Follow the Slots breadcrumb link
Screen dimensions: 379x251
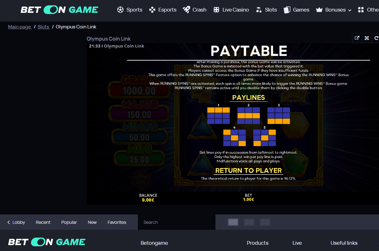click(x=43, y=27)
